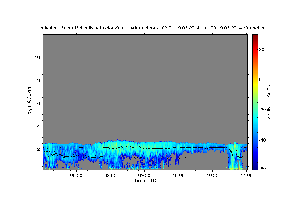Click the colorbar label '-60'
The height and width of the screenshot is (204, 306).
262,169
